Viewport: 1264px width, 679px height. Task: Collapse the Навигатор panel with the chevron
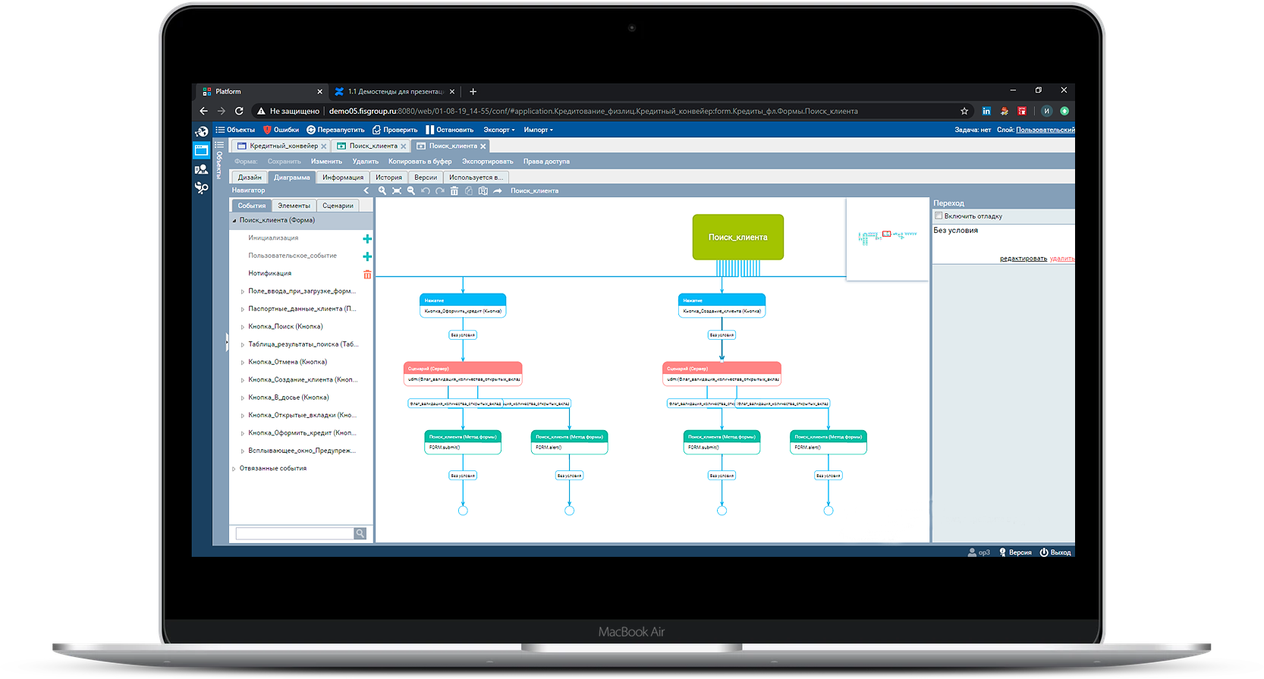click(366, 190)
